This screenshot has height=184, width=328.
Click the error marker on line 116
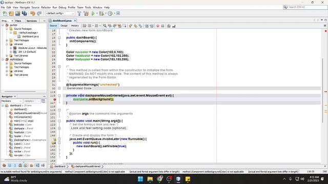(x=55, y=99)
